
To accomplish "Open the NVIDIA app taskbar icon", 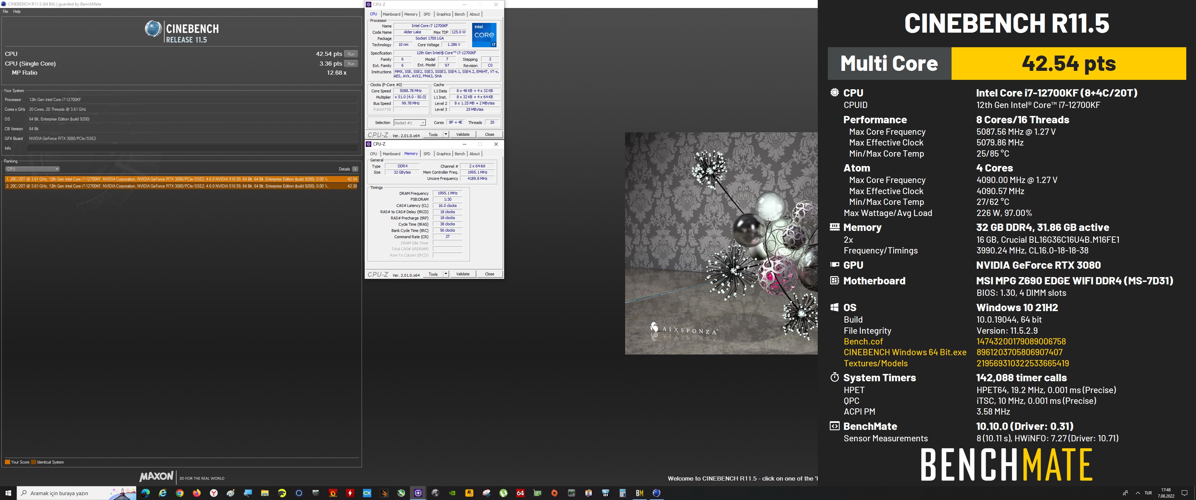I will [x=452, y=493].
